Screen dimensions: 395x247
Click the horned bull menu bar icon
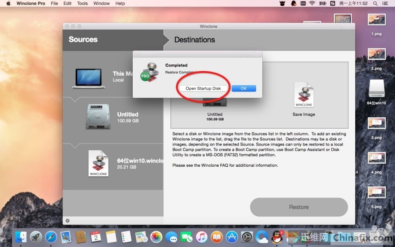pos(282,3)
